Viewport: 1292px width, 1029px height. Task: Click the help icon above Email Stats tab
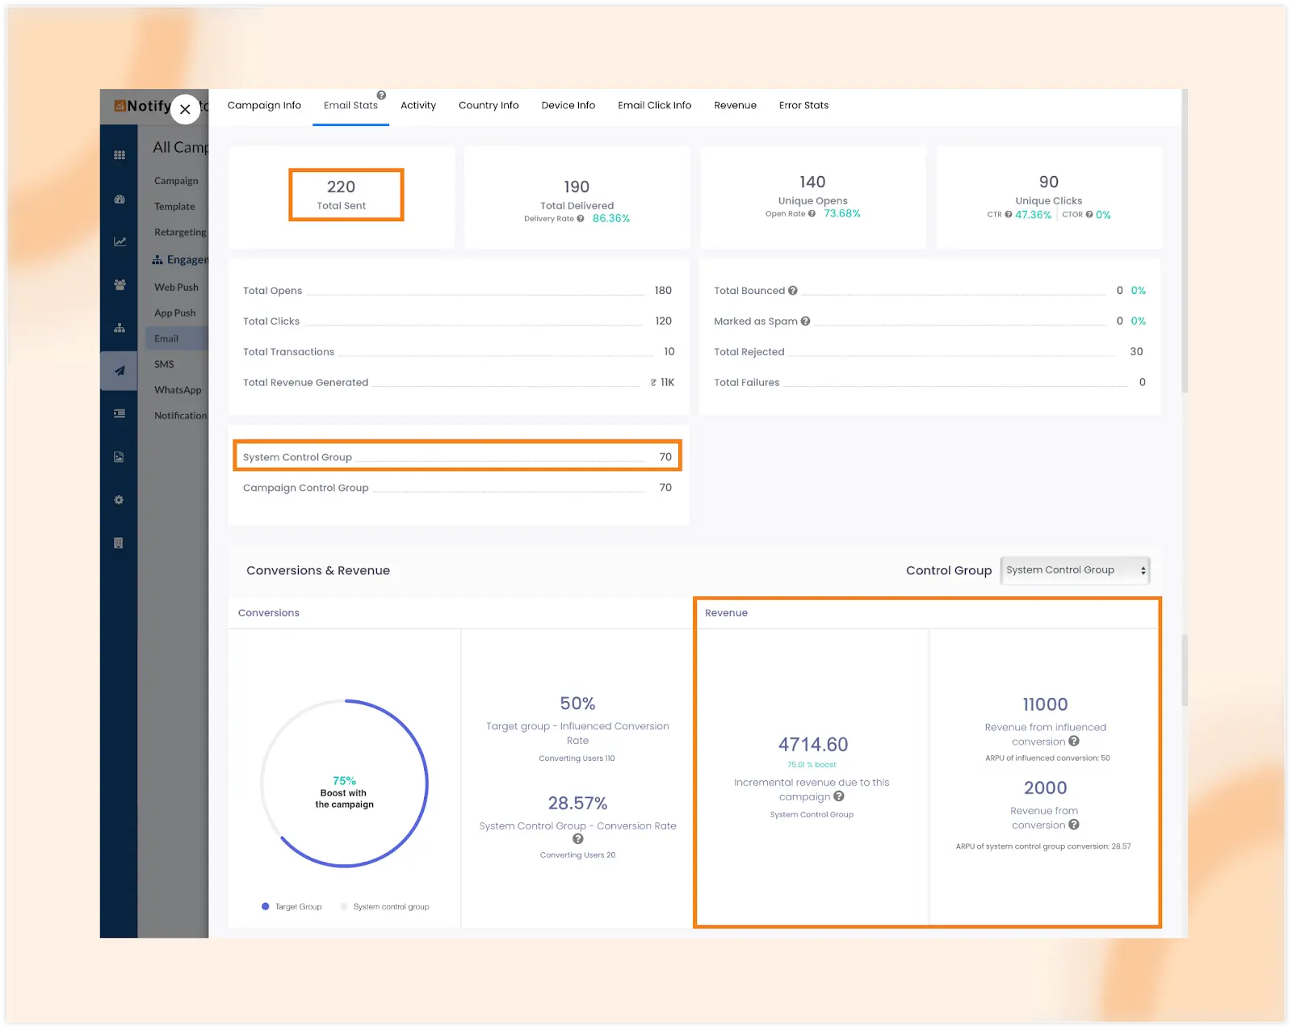tap(381, 95)
